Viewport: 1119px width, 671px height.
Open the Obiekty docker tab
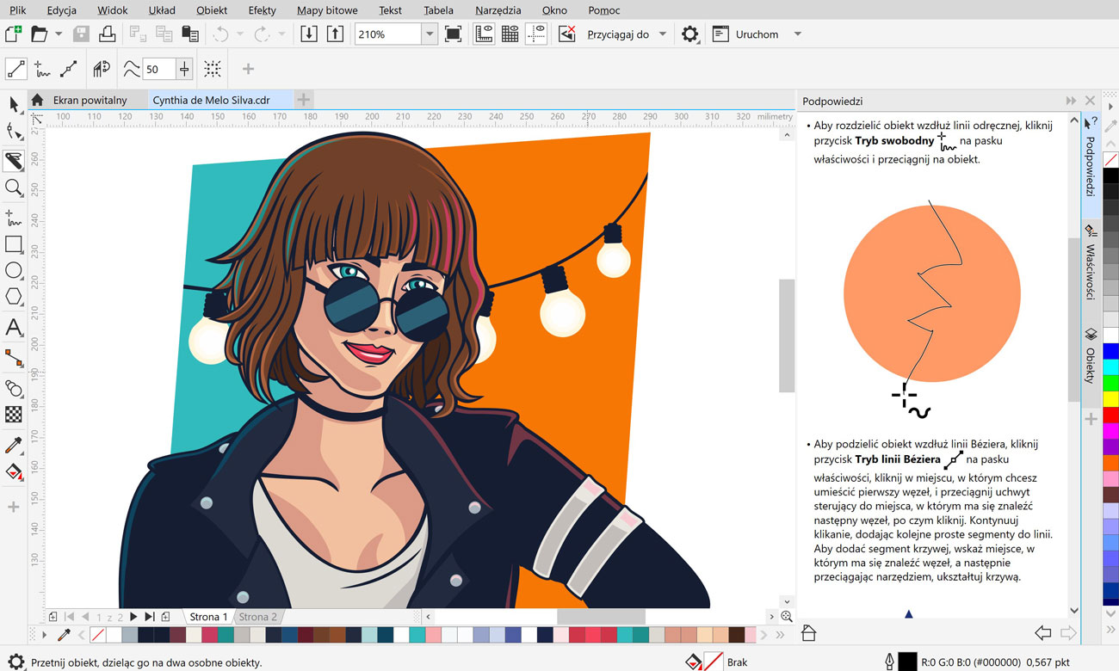point(1090,356)
